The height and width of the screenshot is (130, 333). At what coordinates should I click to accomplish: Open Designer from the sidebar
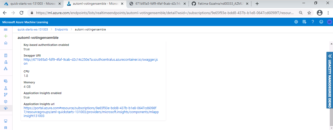coord(6,69)
